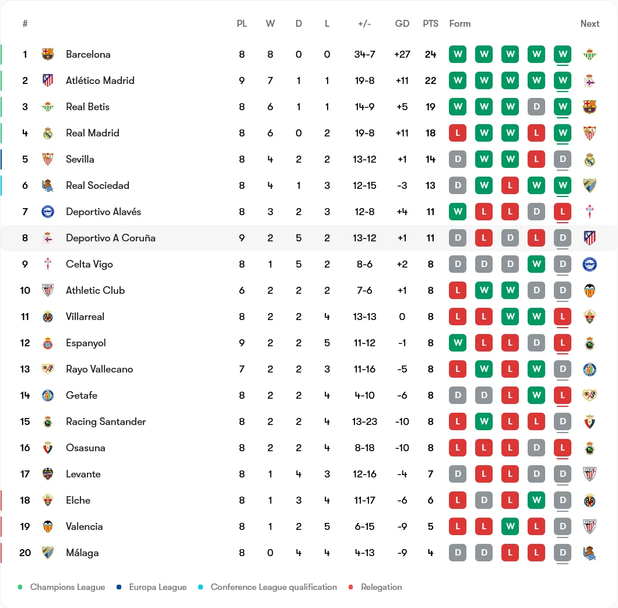
Task: Sort table by GD column header
Action: pyautogui.click(x=402, y=24)
